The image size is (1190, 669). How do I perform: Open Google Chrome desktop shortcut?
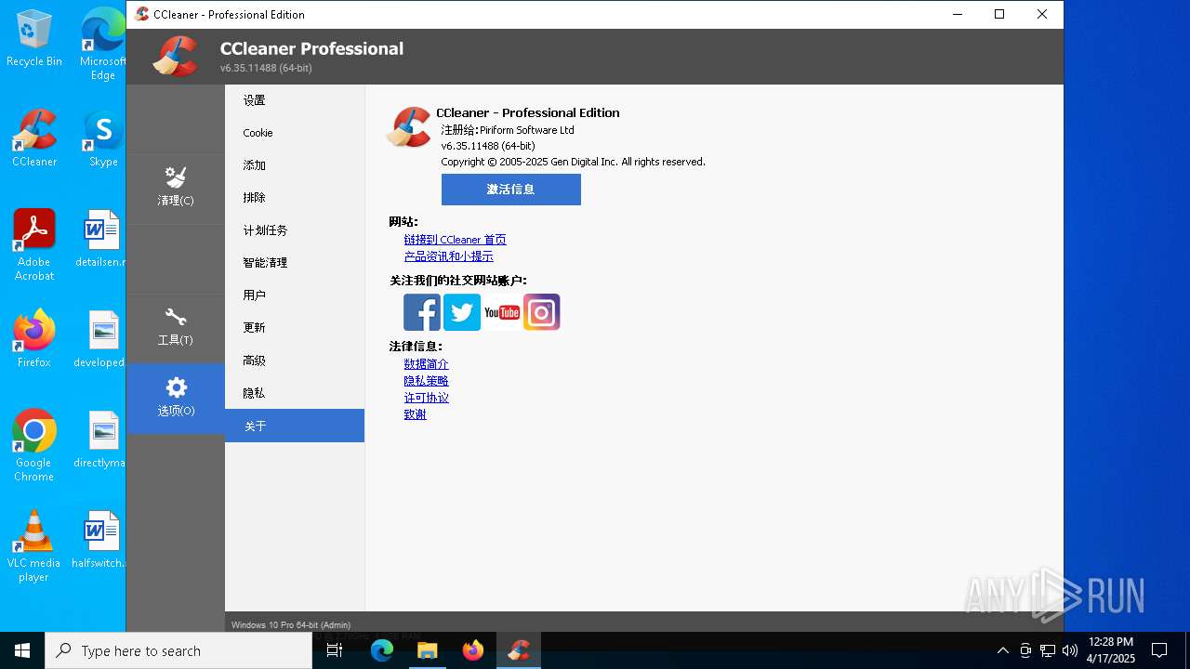coord(34,446)
